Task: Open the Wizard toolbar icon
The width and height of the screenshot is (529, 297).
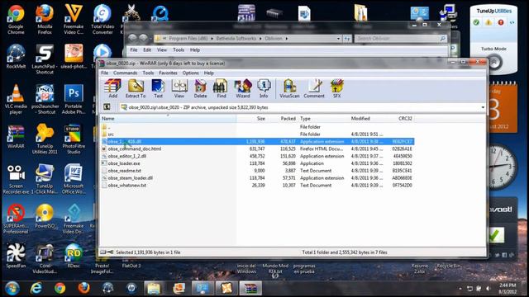Action: (x=242, y=88)
